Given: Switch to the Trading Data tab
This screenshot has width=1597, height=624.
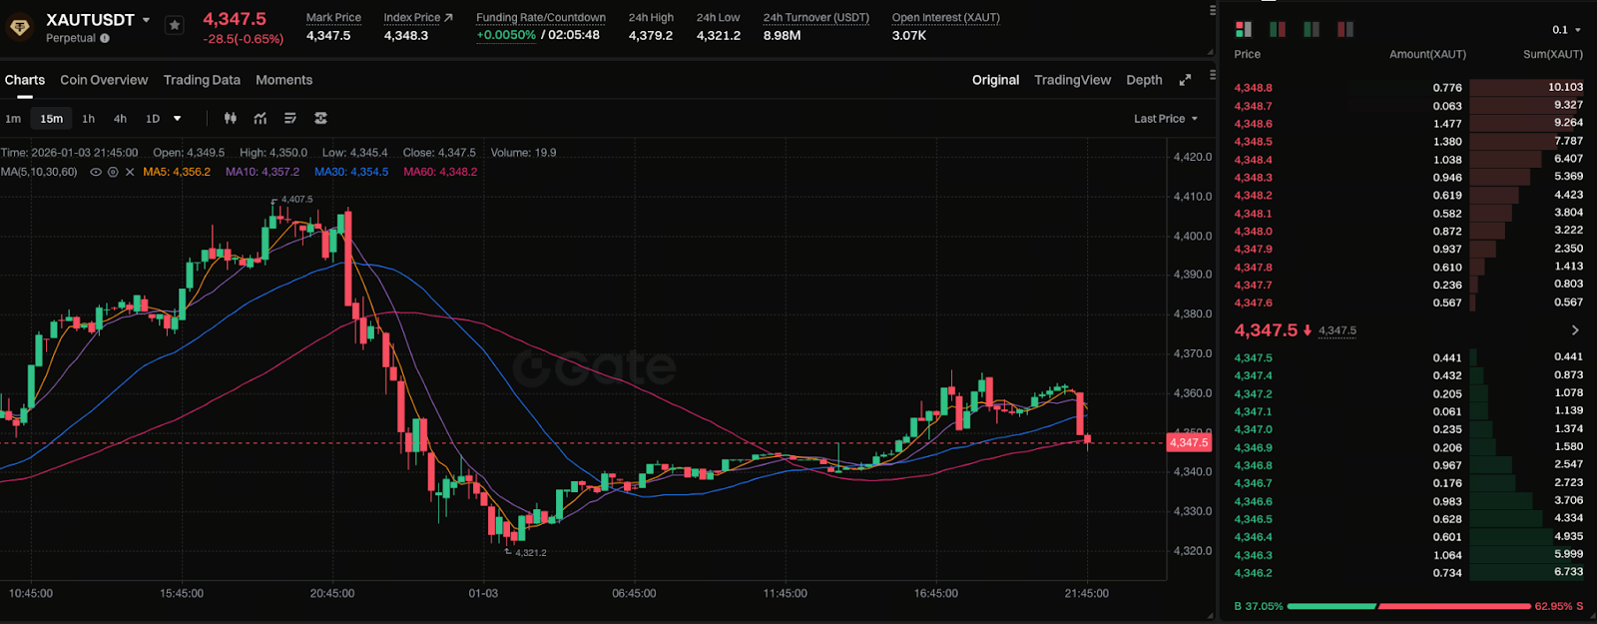Looking at the screenshot, I should tap(202, 80).
